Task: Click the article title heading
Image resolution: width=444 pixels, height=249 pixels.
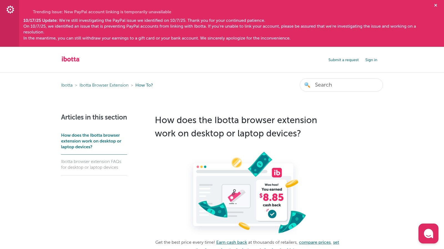Action: 236,127
